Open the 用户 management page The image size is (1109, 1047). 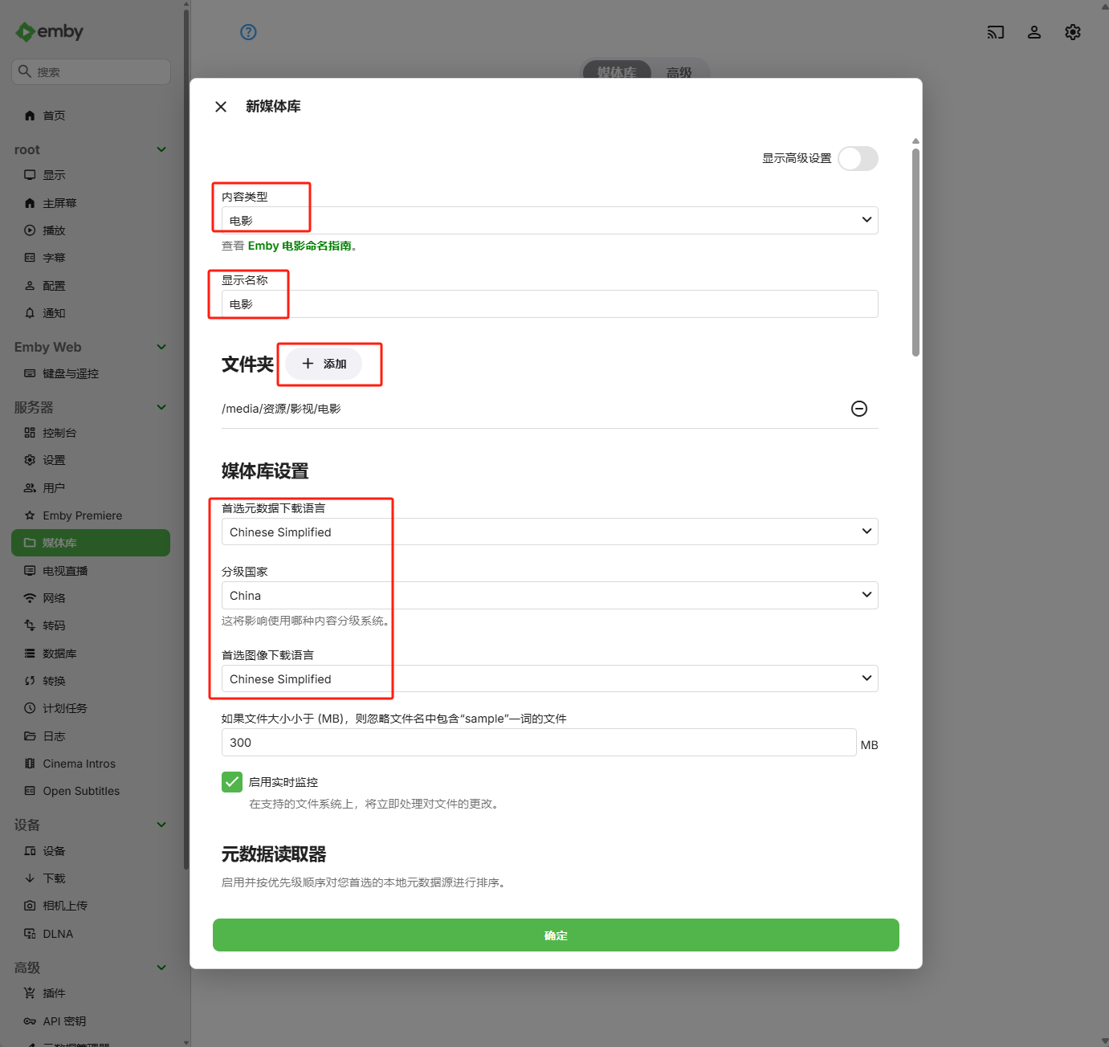[x=54, y=487]
